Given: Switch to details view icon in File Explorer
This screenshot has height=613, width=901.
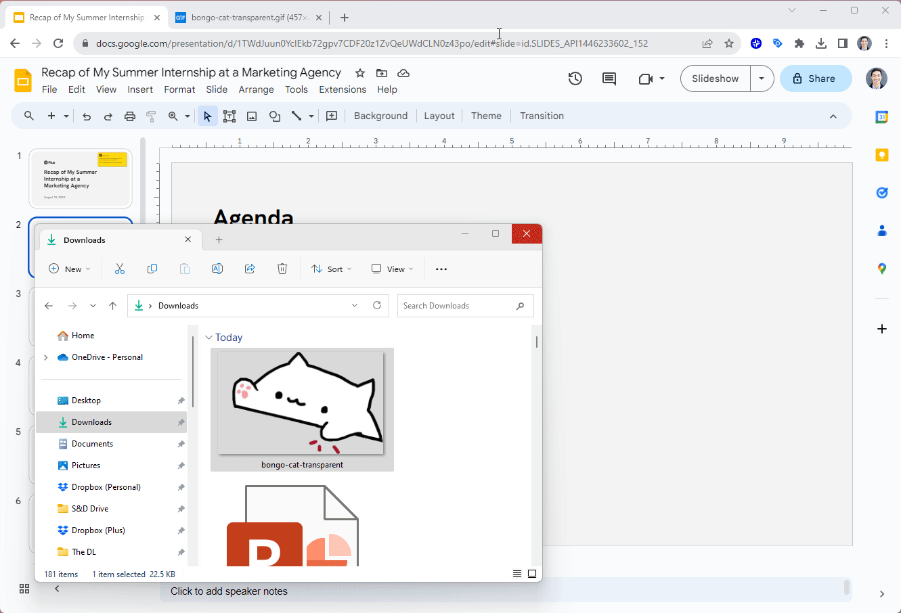Looking at the screenshot, I should coord(517,574).
